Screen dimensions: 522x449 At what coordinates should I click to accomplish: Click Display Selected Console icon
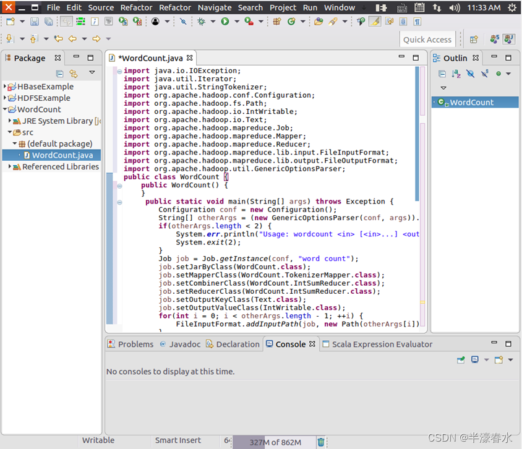pyautogui.click(x=475, y=360)
